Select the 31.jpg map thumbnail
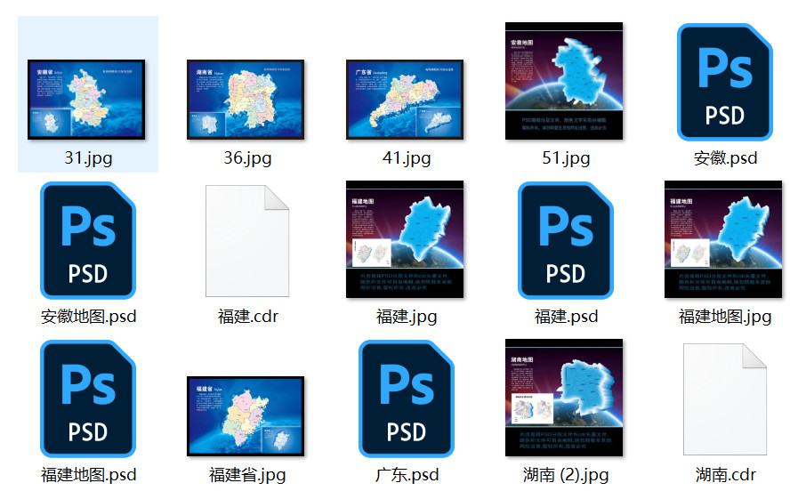The image size is (790, 491). click(x=86, y=100)
